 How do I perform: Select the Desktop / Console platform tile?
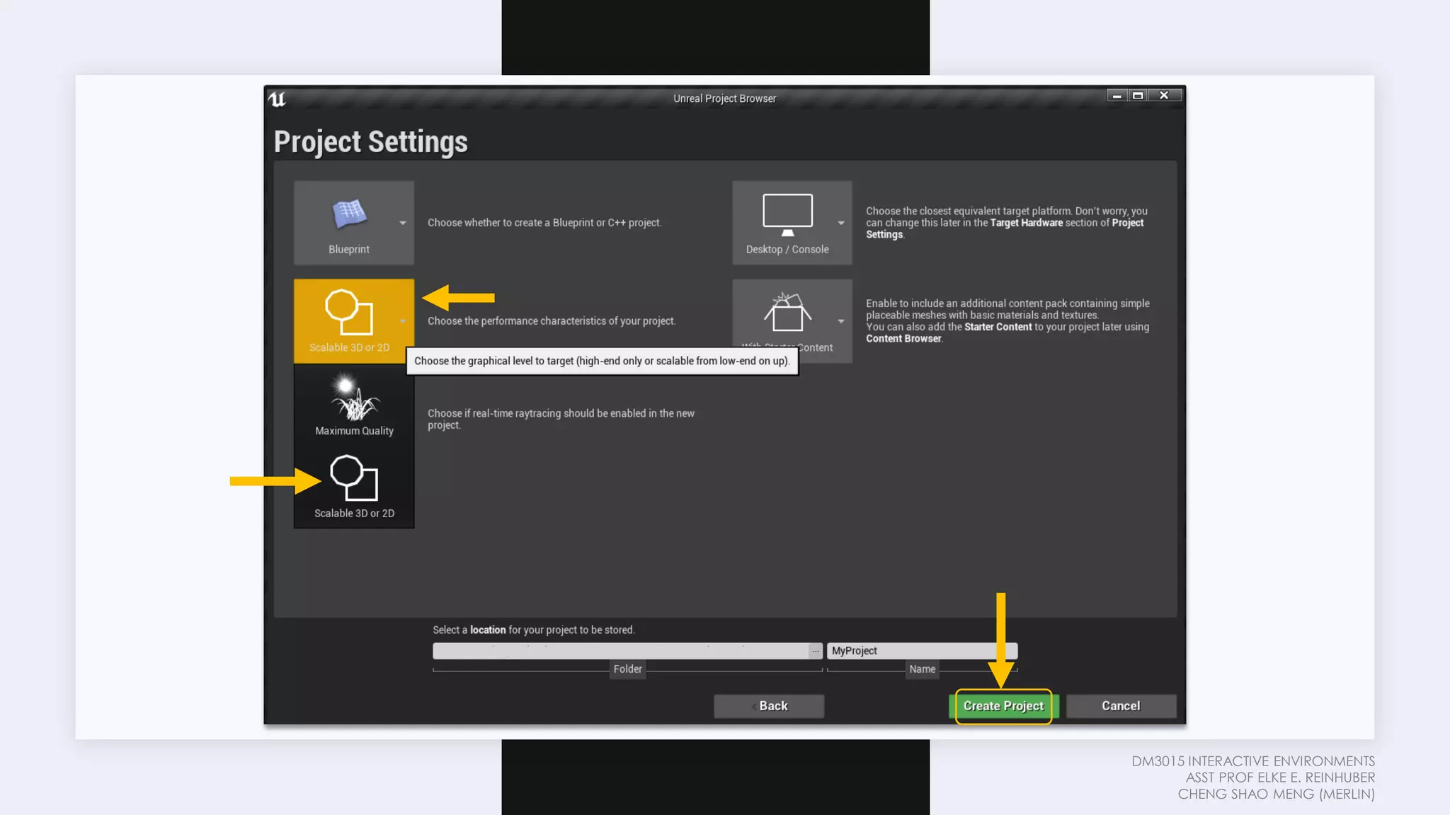(792, 223)
